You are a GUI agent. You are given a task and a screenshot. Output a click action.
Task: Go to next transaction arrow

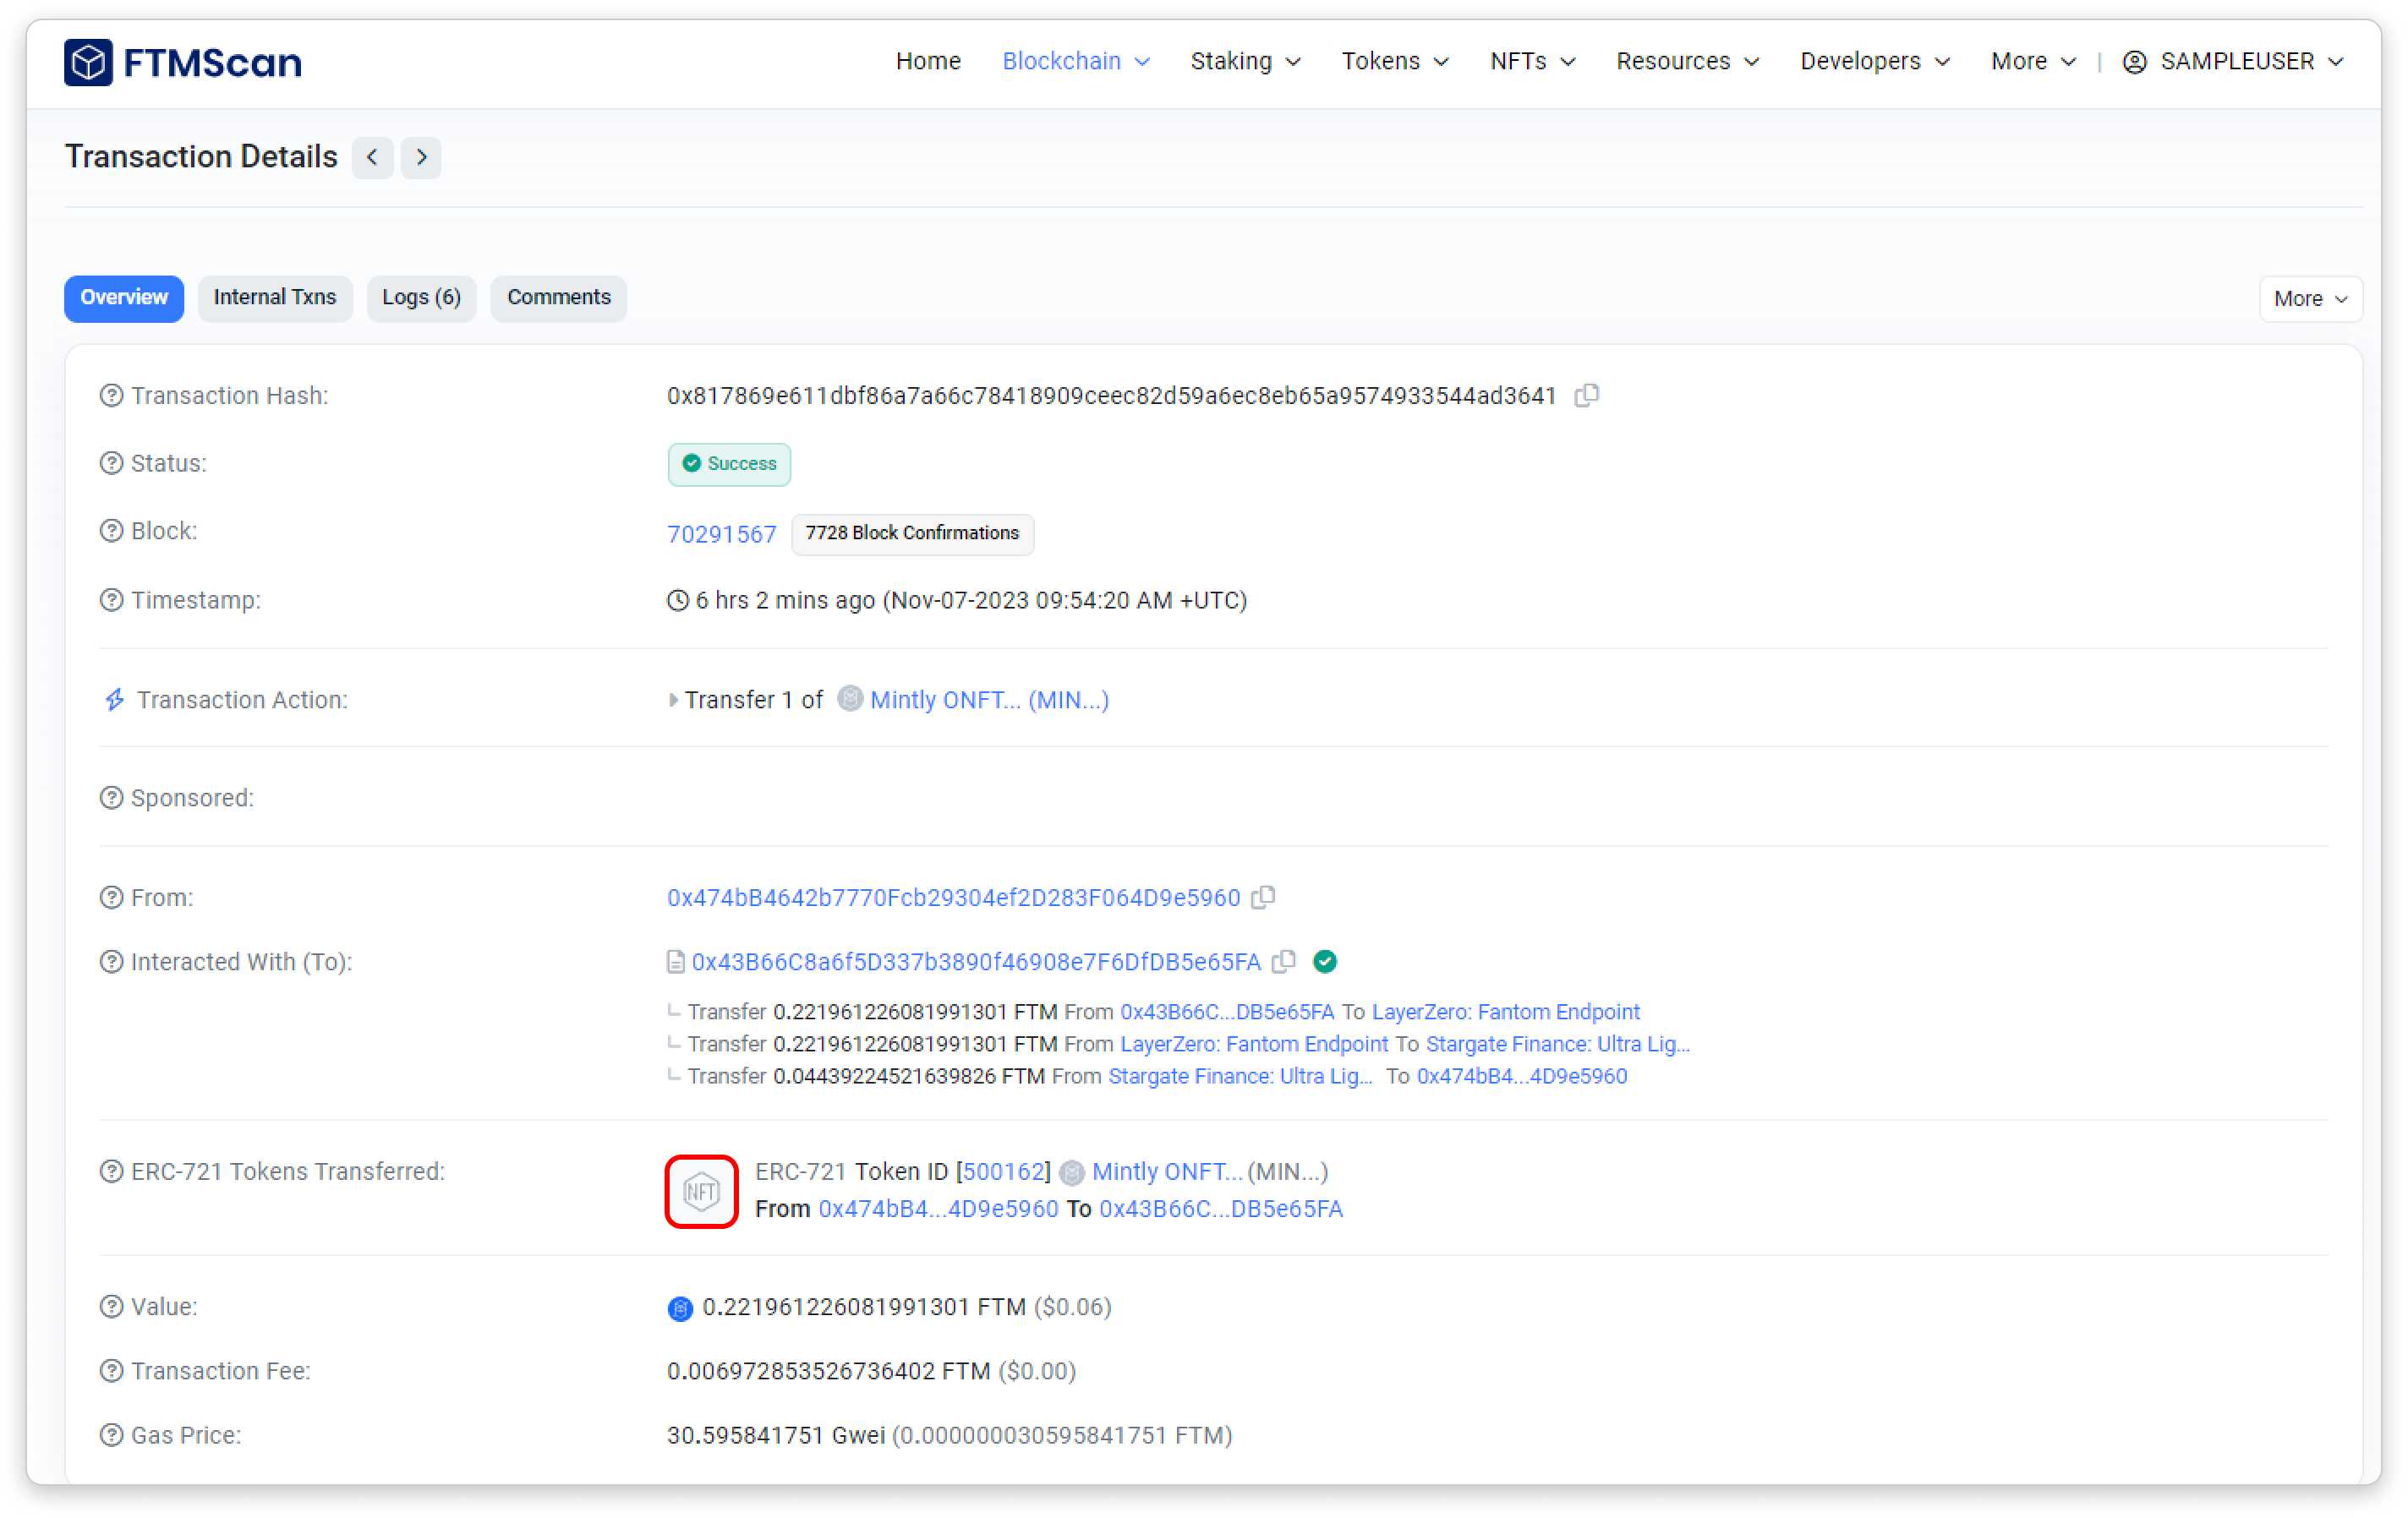(421, 157)
